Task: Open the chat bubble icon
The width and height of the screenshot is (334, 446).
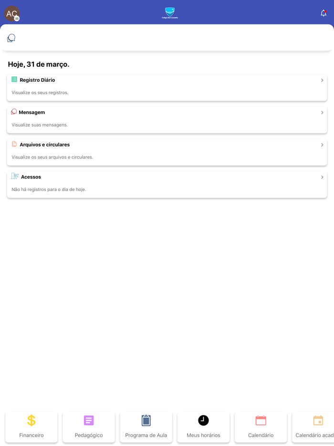Action: (11, 38)
